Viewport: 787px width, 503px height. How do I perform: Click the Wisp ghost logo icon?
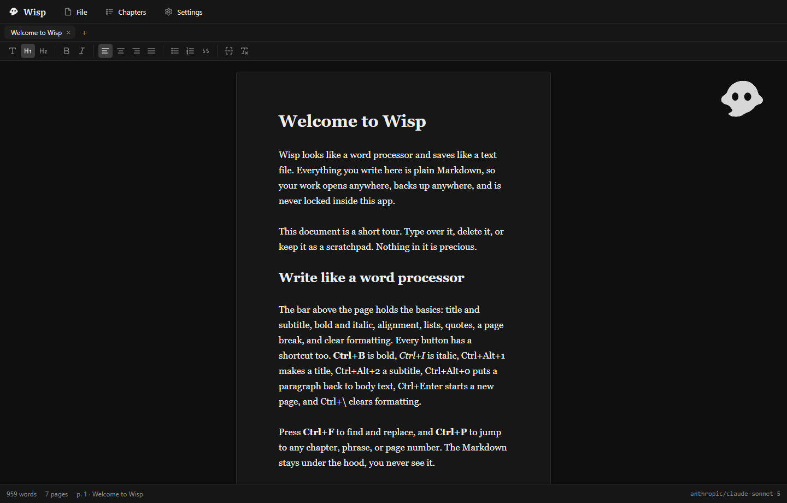point(14,11)
